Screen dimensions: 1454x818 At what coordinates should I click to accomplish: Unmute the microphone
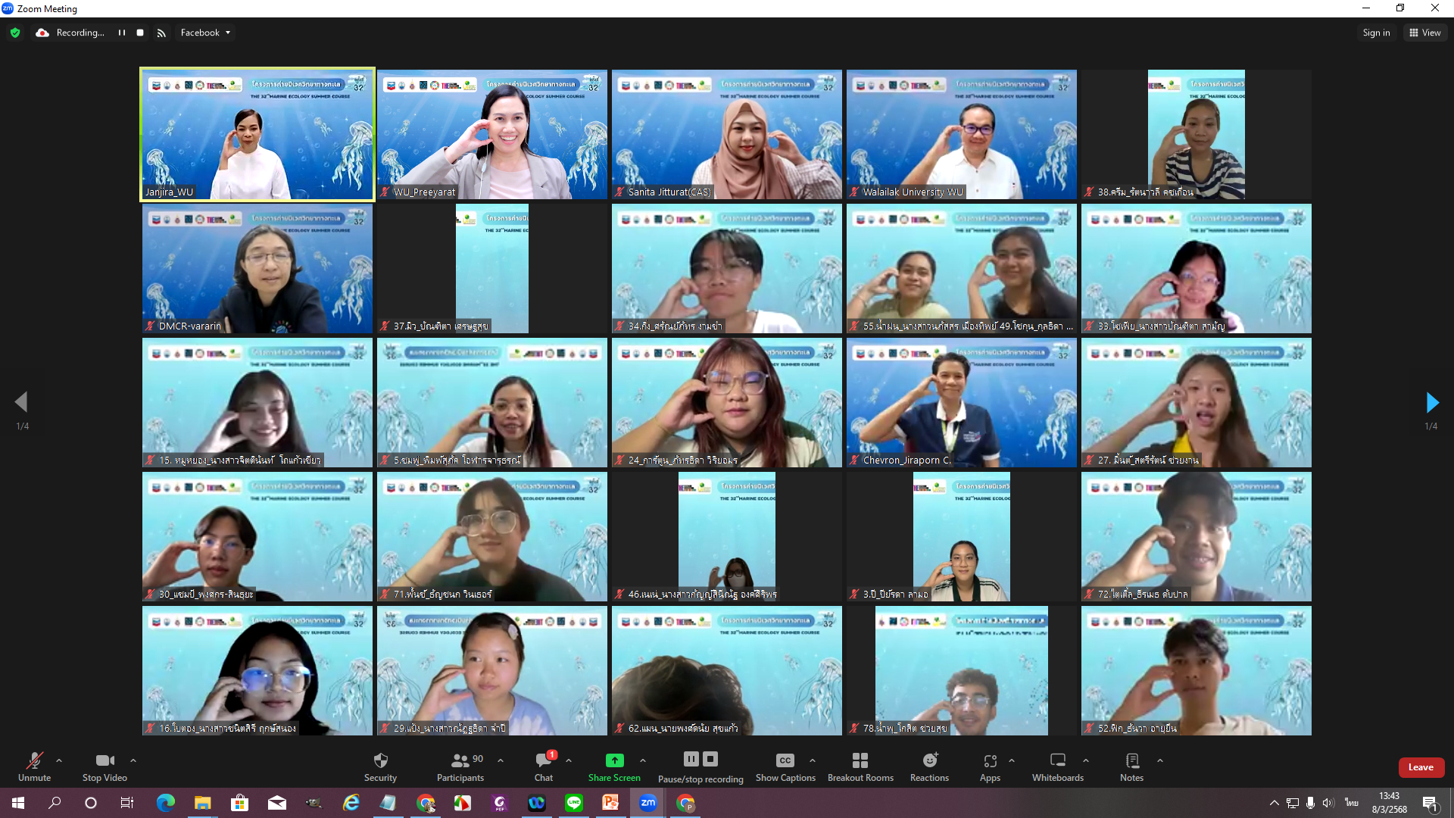coord(34,760)
